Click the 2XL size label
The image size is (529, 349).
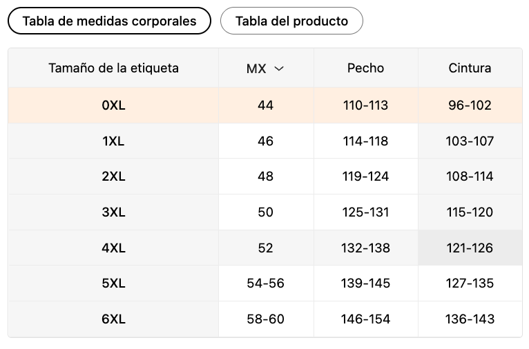tap(113, 177)
